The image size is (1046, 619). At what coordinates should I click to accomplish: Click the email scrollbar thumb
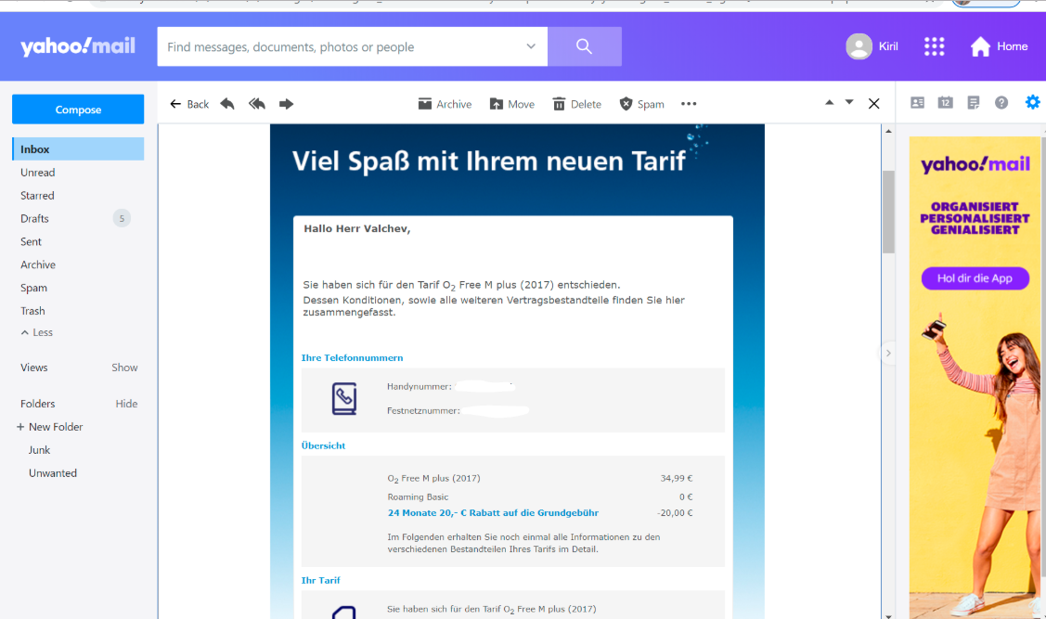point(888,212)
